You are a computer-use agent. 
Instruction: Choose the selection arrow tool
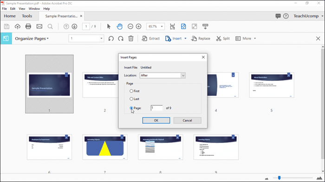[109, 26]
